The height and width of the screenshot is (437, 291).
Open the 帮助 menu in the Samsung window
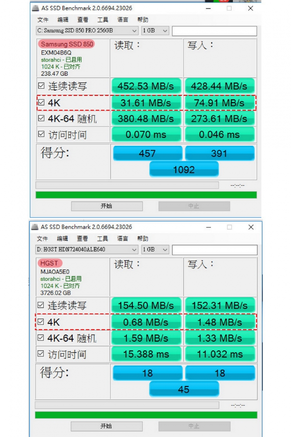click(143, 19)
